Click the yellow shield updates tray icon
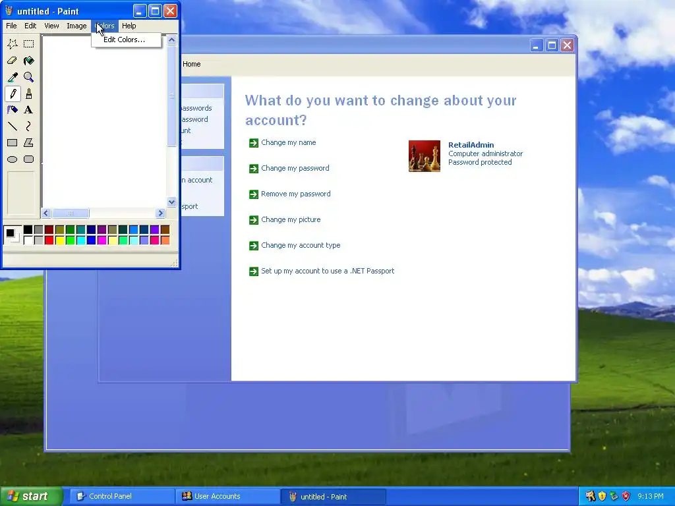Viewport: 675px width, 506px height. 602,496
